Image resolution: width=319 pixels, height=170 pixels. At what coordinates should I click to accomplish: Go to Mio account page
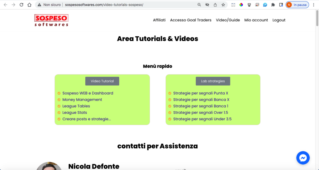(256, 20)
